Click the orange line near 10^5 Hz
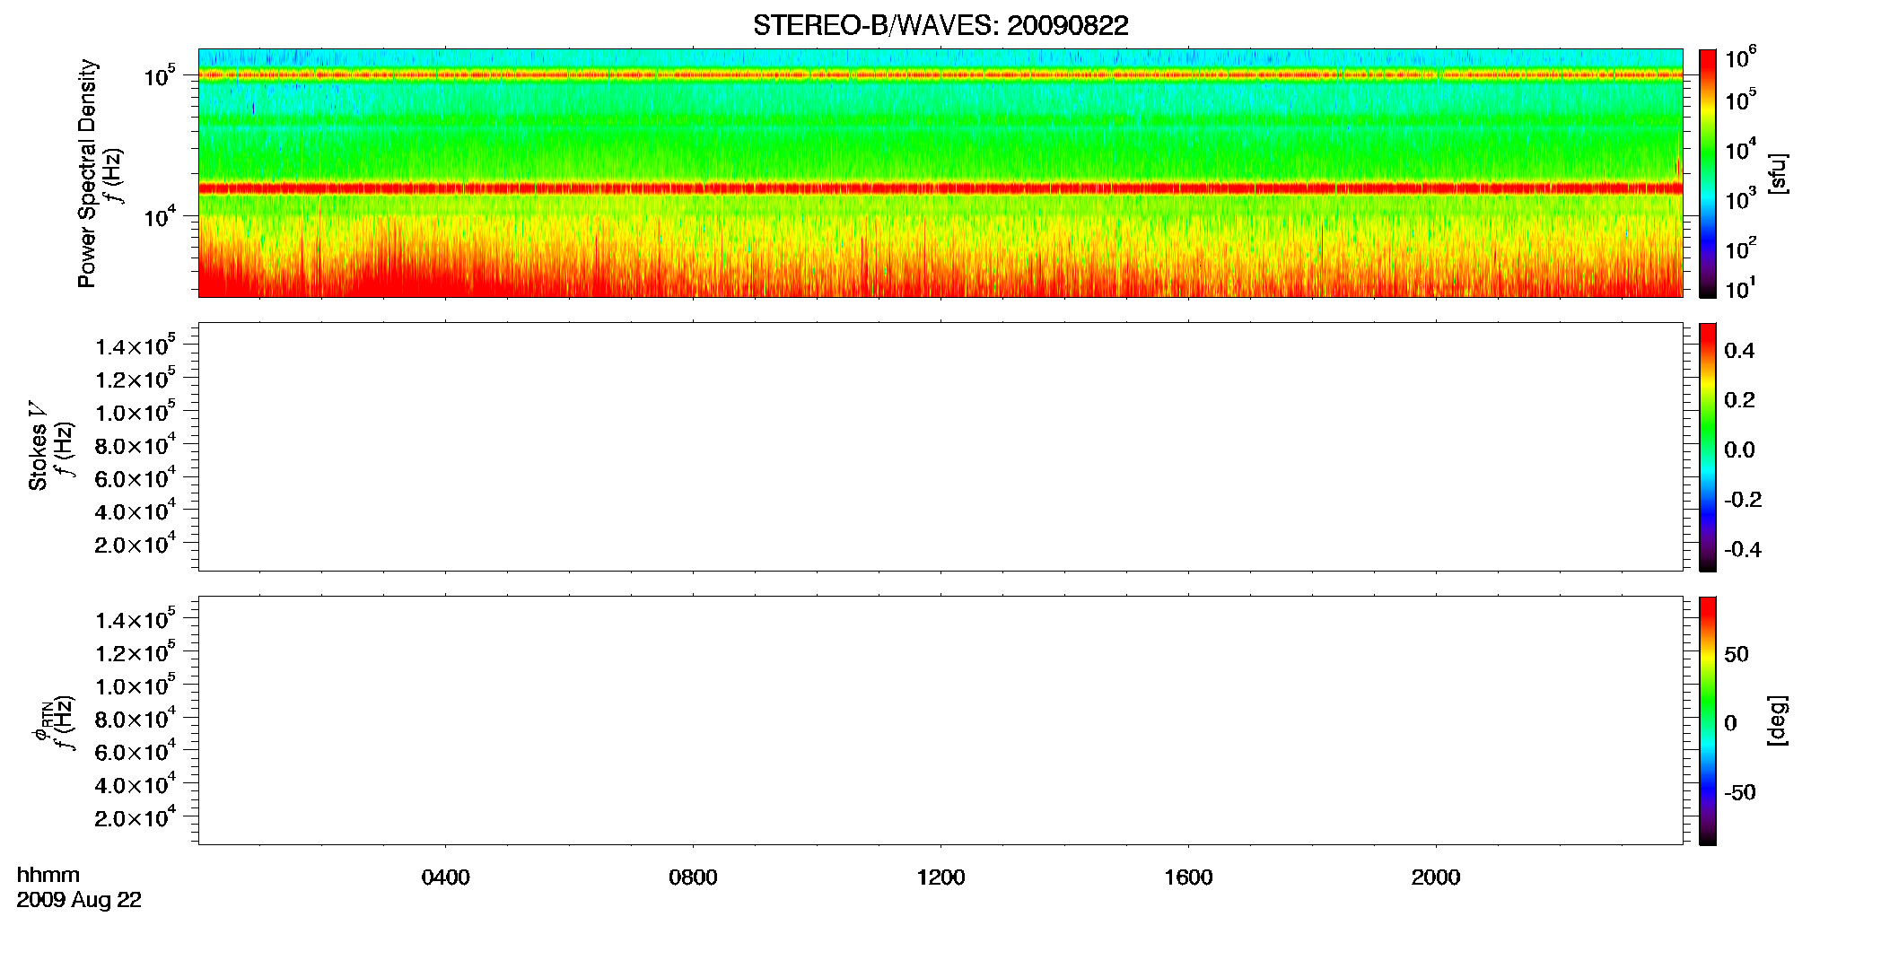 tap(940, 75)
